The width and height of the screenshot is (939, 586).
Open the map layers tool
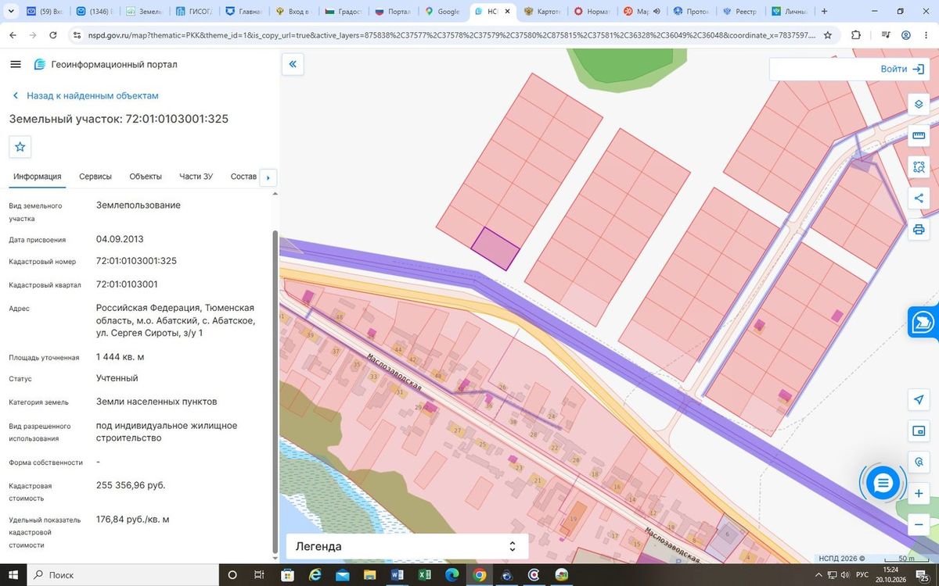click(919, 104)
